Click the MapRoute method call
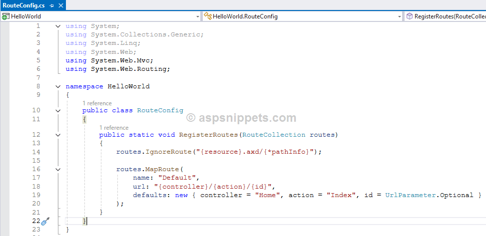The image size is (486, 236). (162, 169)
